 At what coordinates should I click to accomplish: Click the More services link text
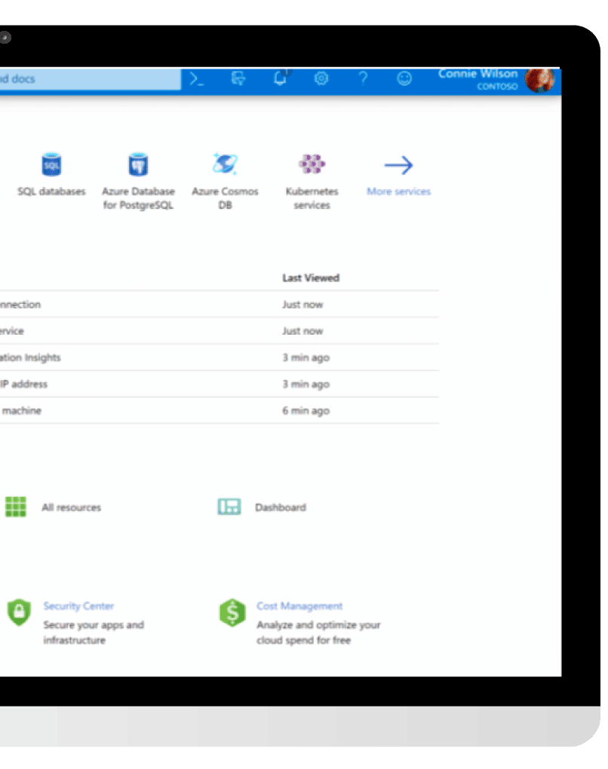398,191
